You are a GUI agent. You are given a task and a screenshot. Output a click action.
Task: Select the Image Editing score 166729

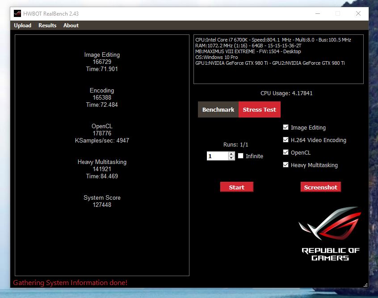click(x=102, y=62)
